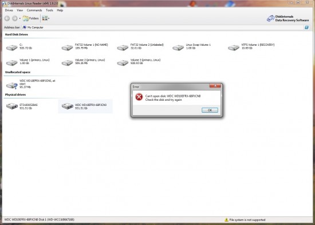Open the View menu

[x=19, y=10]
